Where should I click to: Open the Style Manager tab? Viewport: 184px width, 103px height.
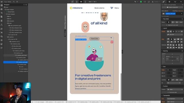tap(175, 2)
